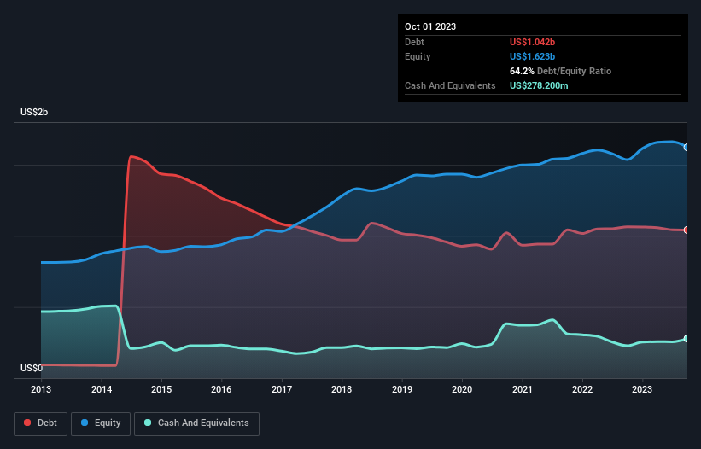The height and width of the screenshot is (449, 701).
Task: Click the 64.2% Debt/Equity Ratio text
Action: 560,71
